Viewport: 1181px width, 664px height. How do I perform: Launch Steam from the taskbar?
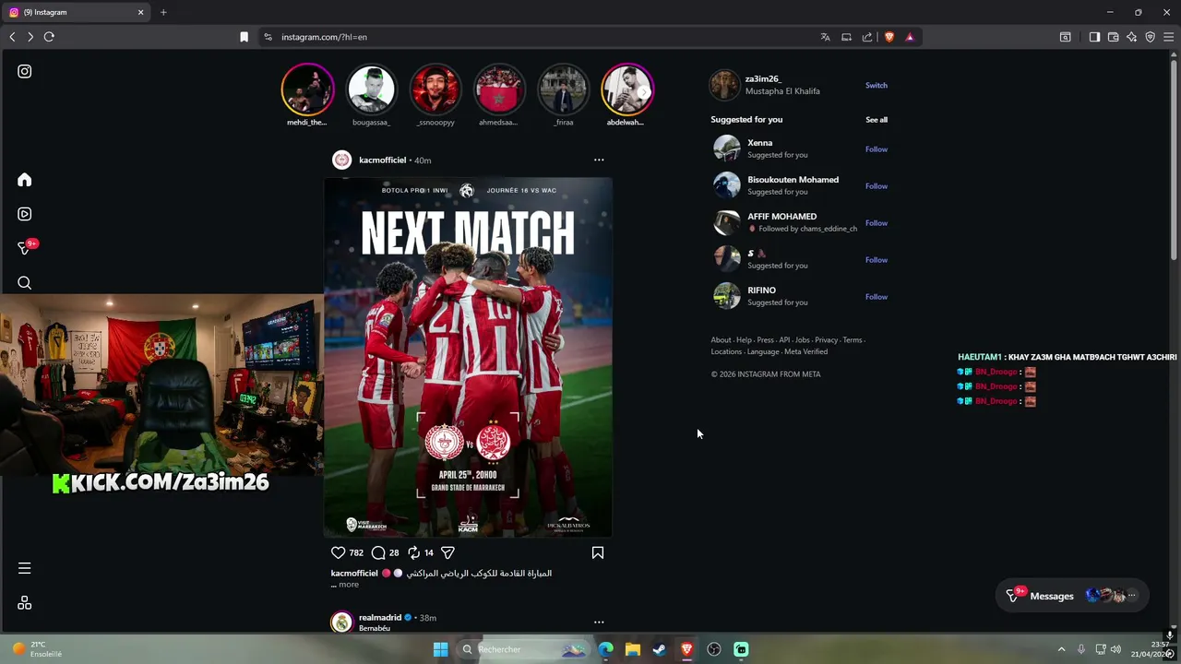659,649
